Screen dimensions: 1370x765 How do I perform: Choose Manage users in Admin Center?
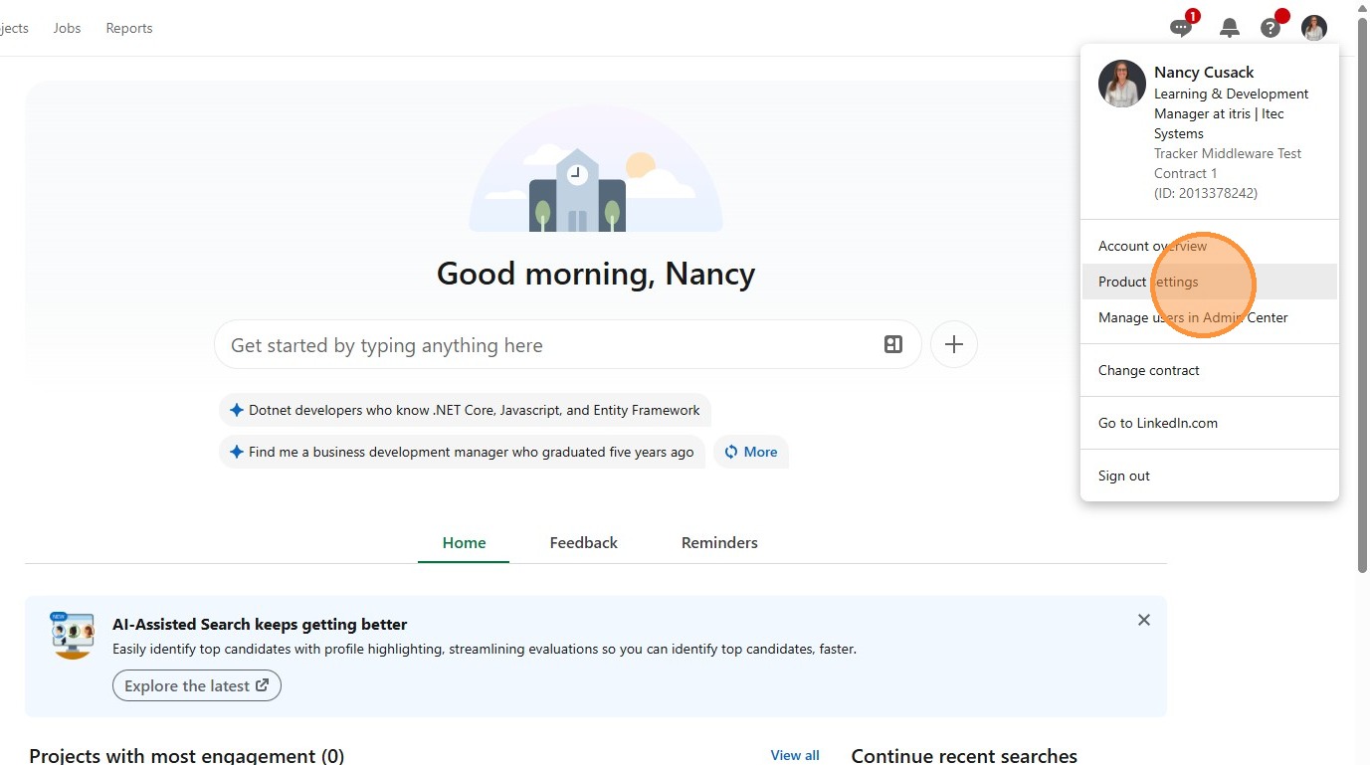pyautogui.click(x=1193, y=317)
